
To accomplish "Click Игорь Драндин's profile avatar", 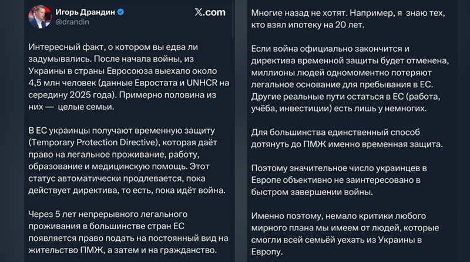I will 40,16.
